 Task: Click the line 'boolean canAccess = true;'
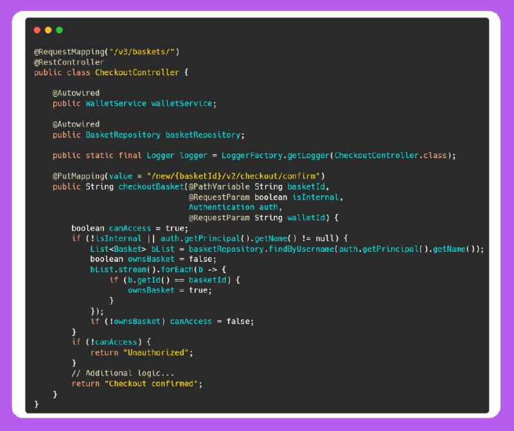(130, 228)
